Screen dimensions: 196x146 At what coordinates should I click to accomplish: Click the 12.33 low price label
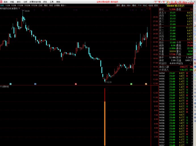coord(109,82)
